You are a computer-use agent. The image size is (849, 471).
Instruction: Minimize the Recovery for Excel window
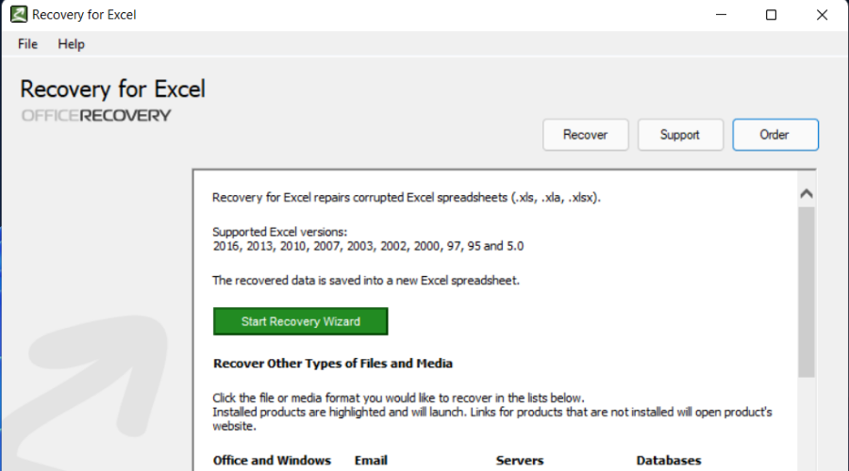coord(721,14)
